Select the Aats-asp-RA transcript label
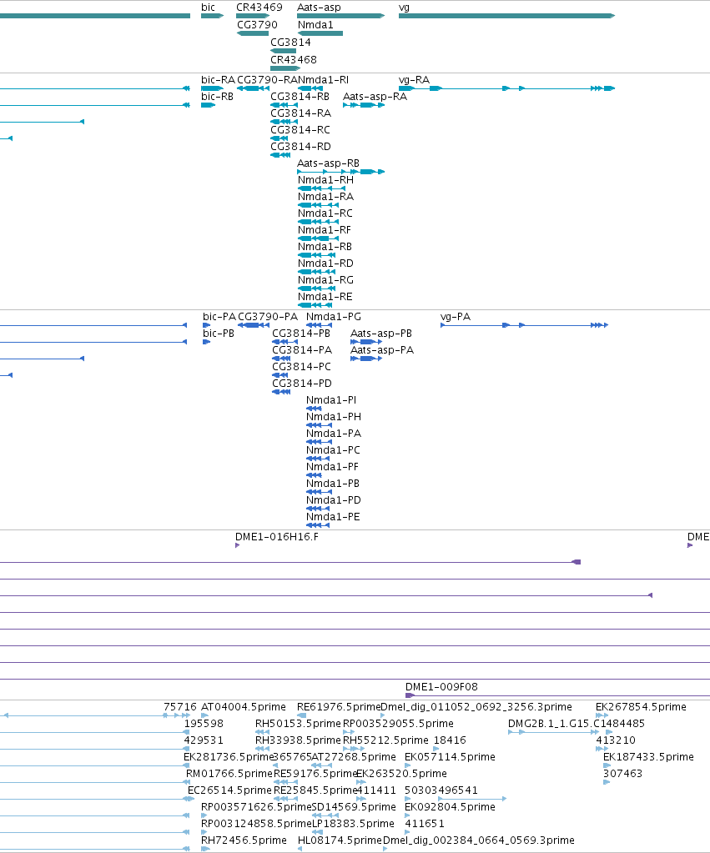 pyautogui.click(x=375, y=96)
